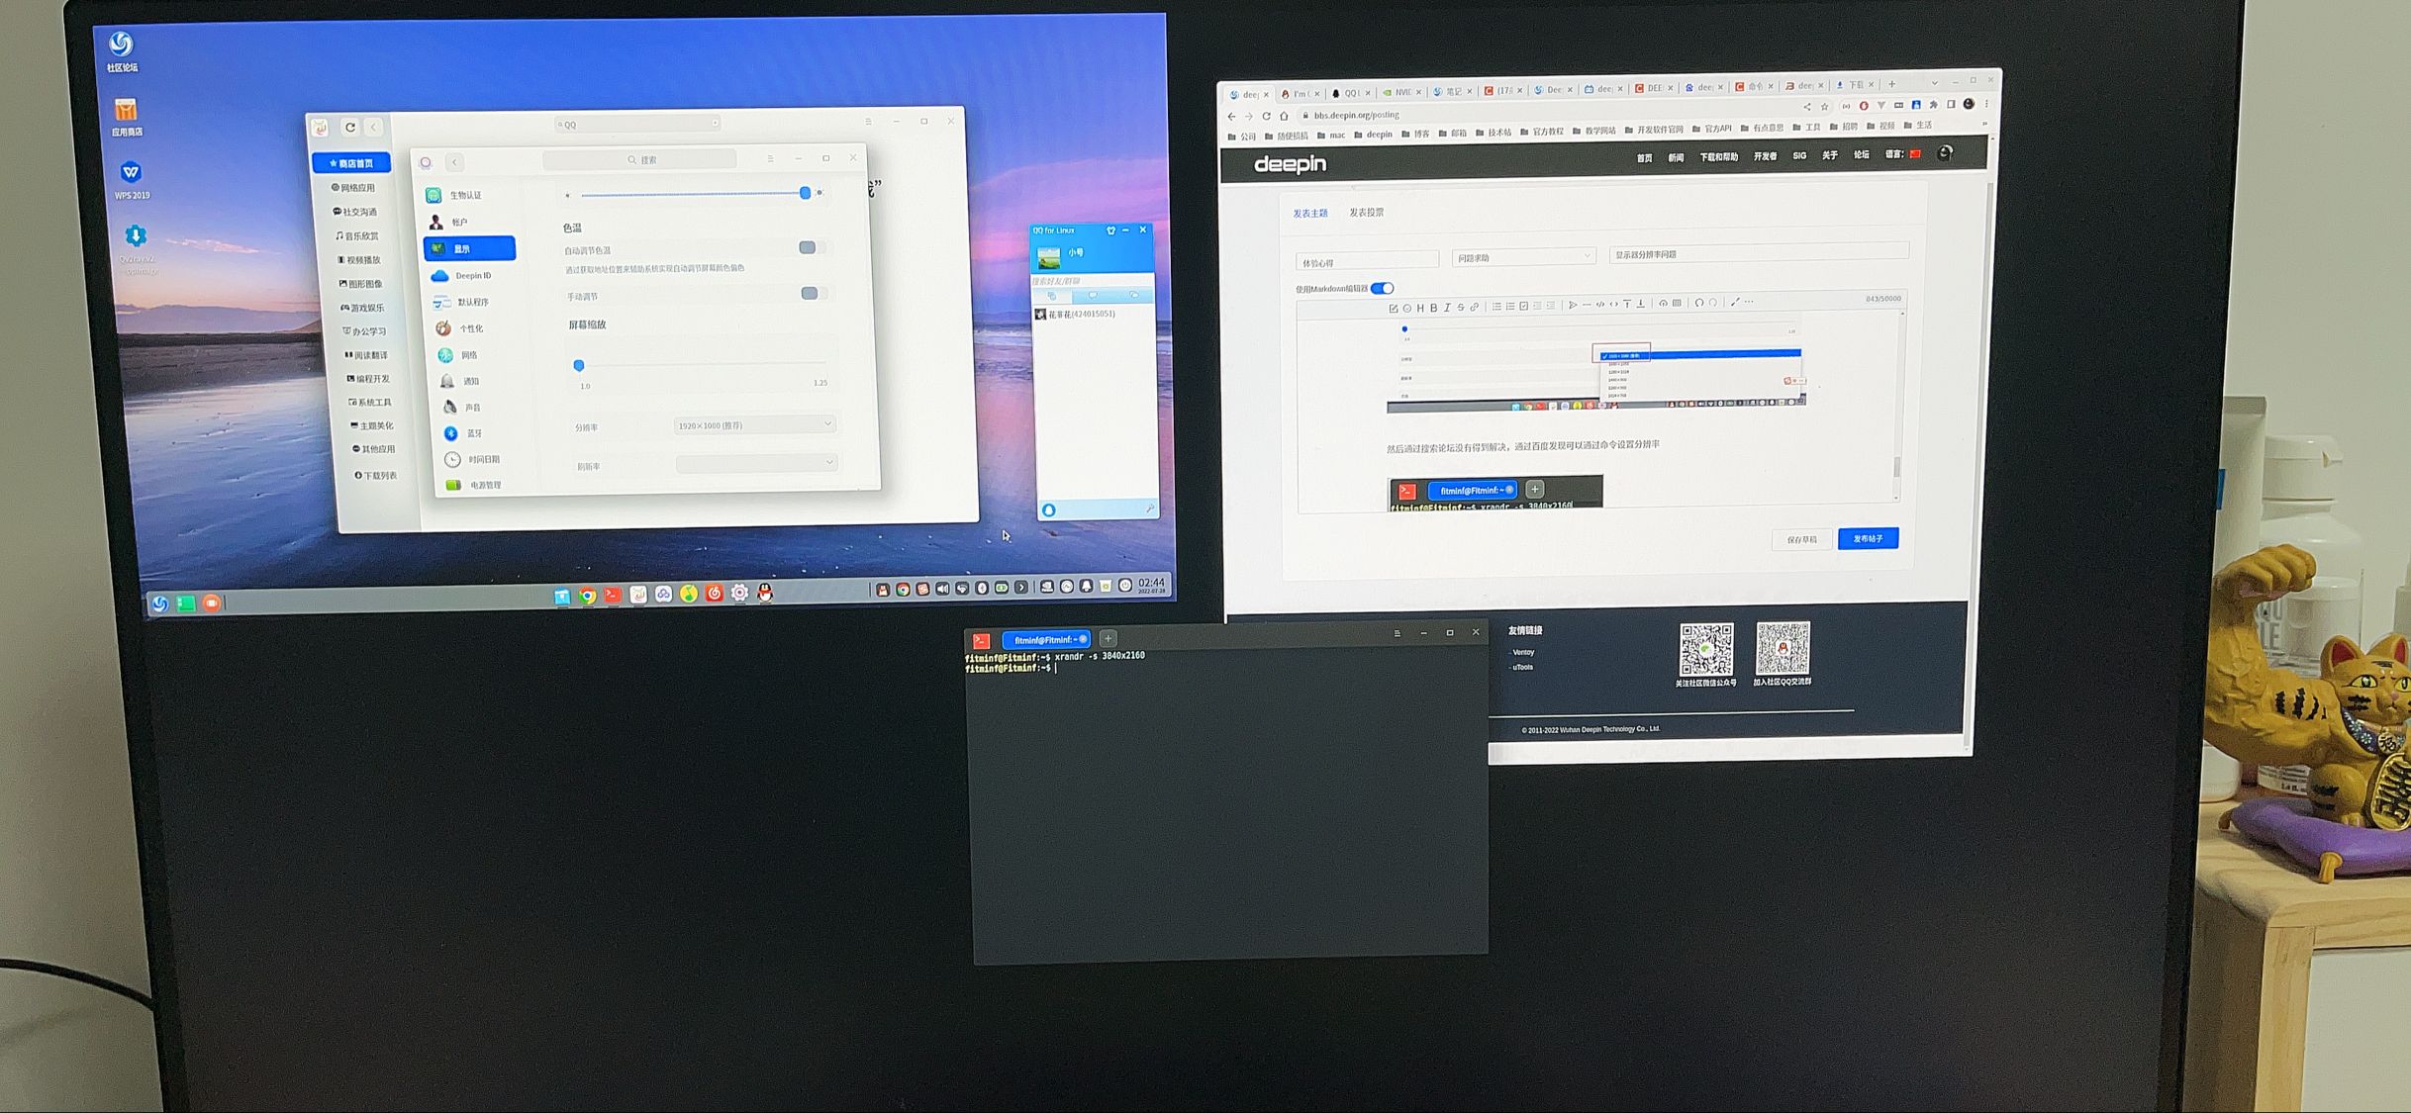Click reload icon in app store window
Screen dimensions: 2411x1113
349,127
